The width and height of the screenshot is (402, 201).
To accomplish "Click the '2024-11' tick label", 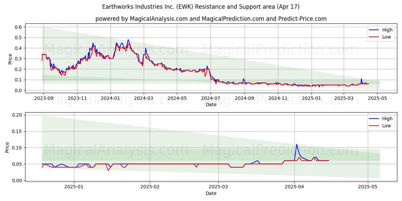I will pos(278,98).
